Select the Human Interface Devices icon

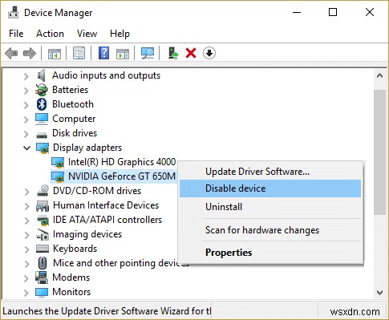43,205
